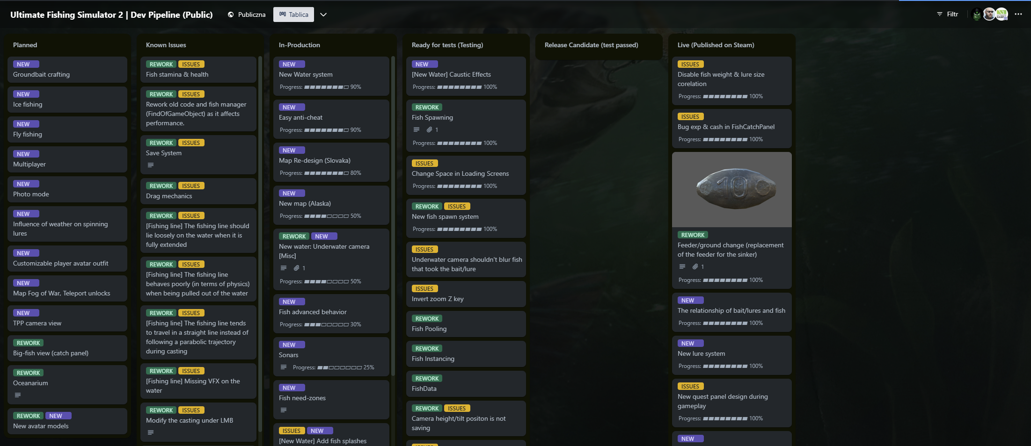
Task: Open the Groundbait crafting card
Action: point(67,70)
